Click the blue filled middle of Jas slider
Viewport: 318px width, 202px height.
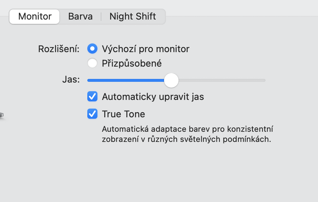126,80
